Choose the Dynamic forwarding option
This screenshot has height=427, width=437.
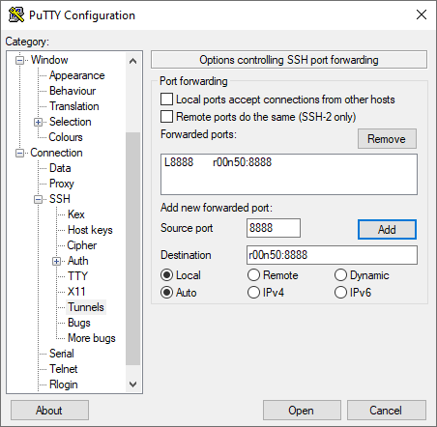[340, 275]
